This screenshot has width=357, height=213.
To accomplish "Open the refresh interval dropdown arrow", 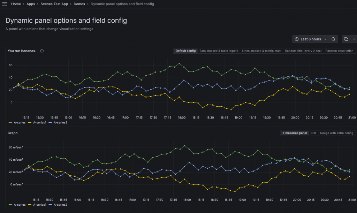I will pyautogui.click(x=354, y=39).
